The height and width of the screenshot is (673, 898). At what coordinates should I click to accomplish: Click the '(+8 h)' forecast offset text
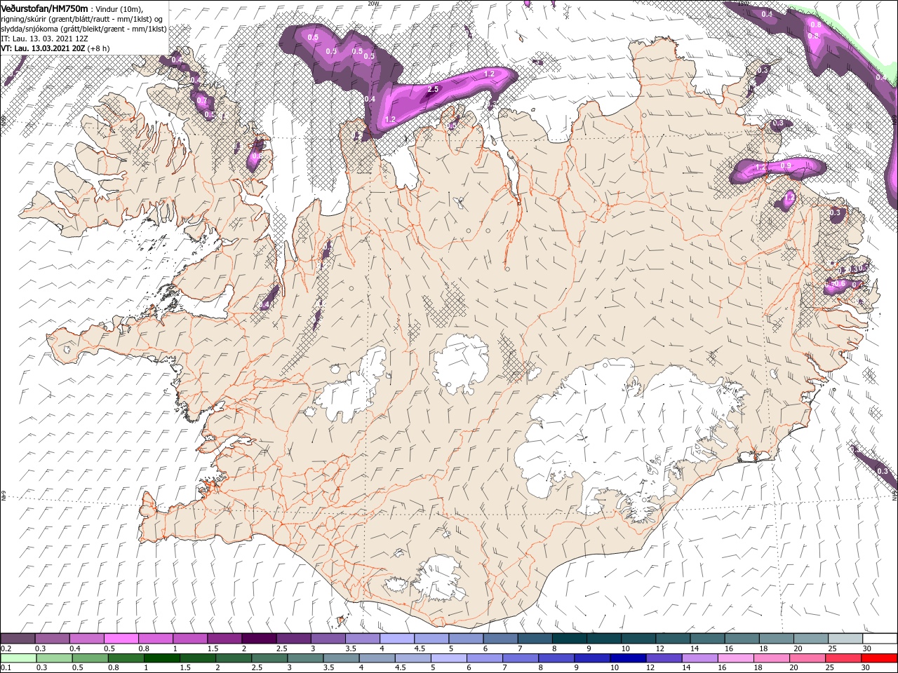pos(99,48)
